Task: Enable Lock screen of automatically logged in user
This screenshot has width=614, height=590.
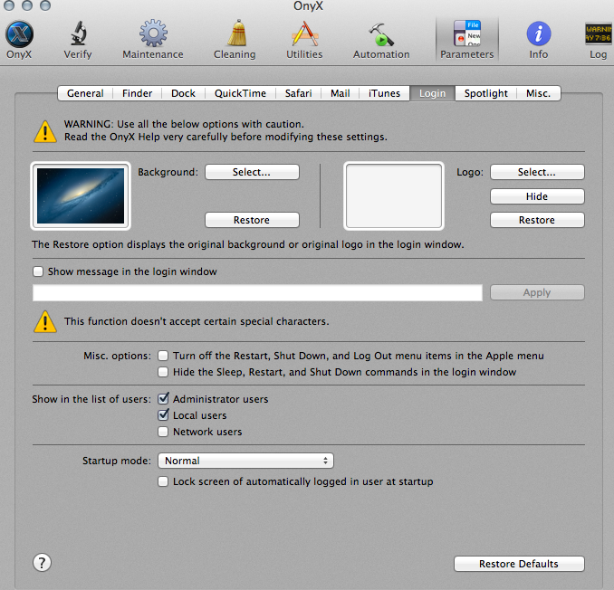Action: (163, 481)
